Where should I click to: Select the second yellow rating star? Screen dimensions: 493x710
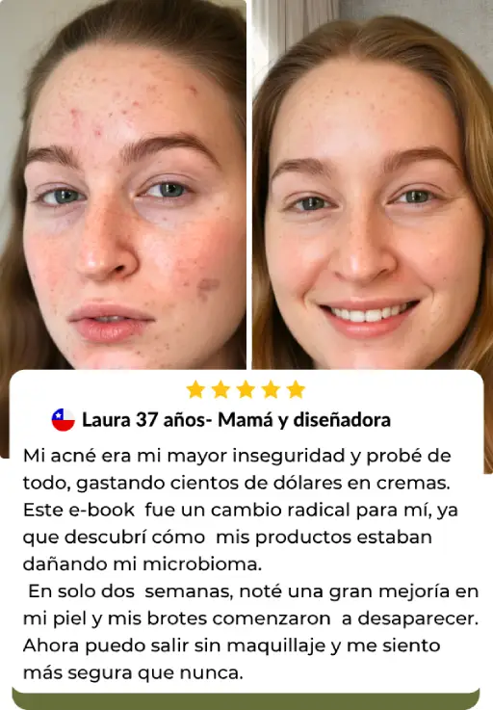221,389
